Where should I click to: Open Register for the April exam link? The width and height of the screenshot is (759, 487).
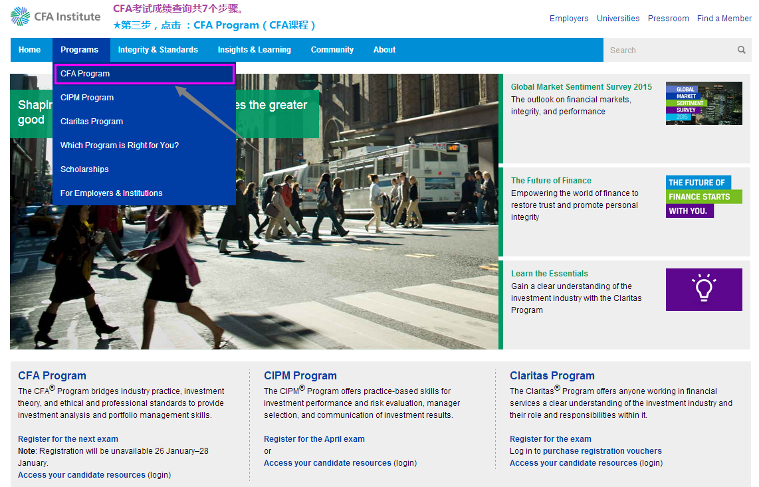pos(314,439)
